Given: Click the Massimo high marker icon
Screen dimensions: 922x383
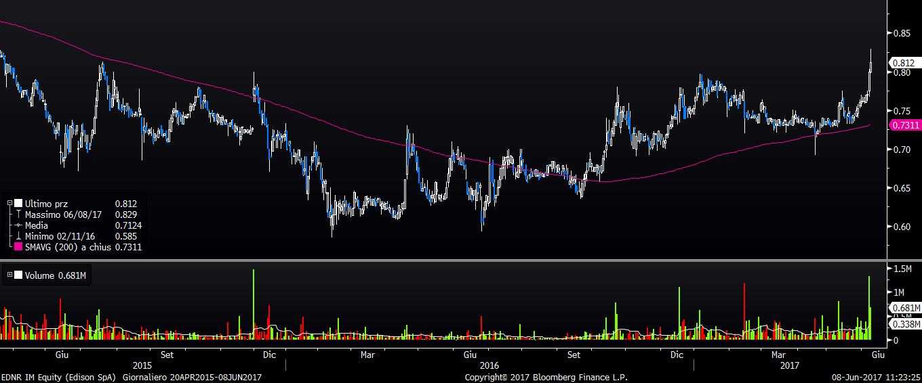Looking at the screenshot, I should point(18,215).
